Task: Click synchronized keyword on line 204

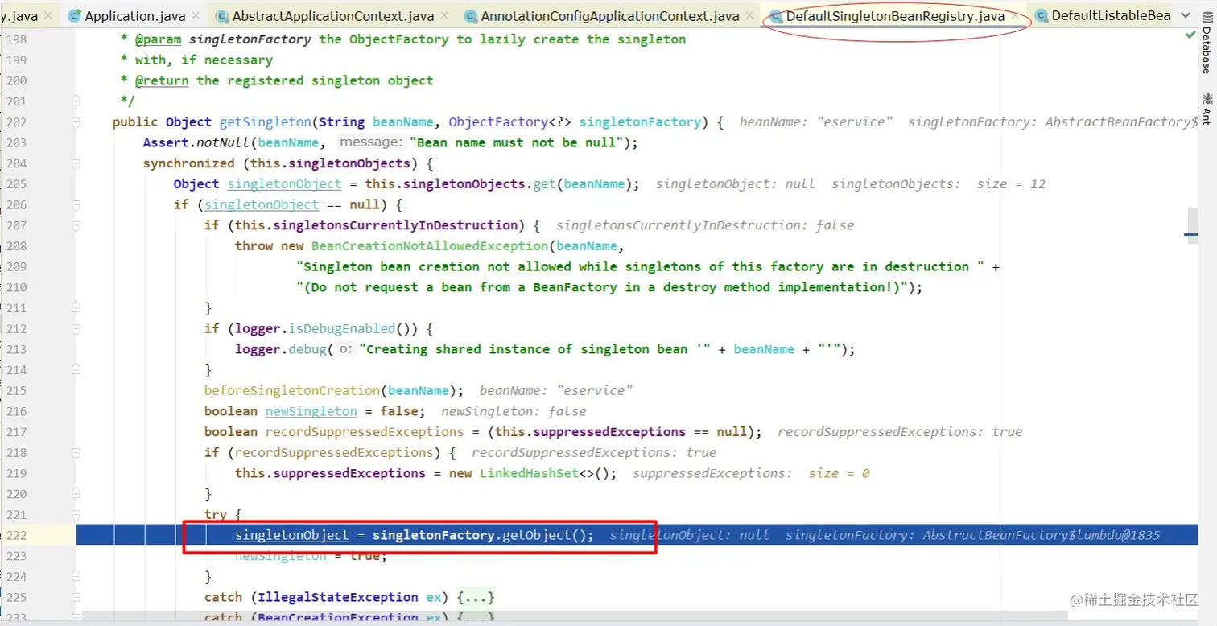Action: coord(189,163)
